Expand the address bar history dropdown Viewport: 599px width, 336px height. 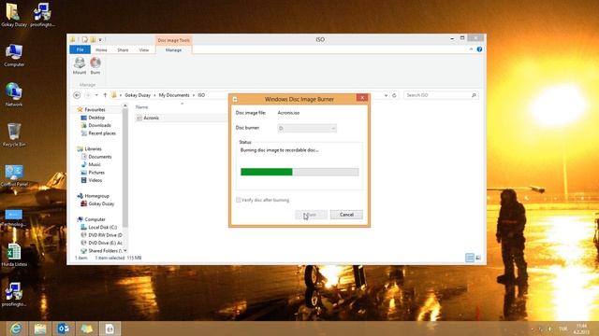(x=387, y=95)
